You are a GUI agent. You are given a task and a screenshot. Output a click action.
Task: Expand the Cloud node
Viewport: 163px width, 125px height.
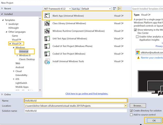coord(14,71)
